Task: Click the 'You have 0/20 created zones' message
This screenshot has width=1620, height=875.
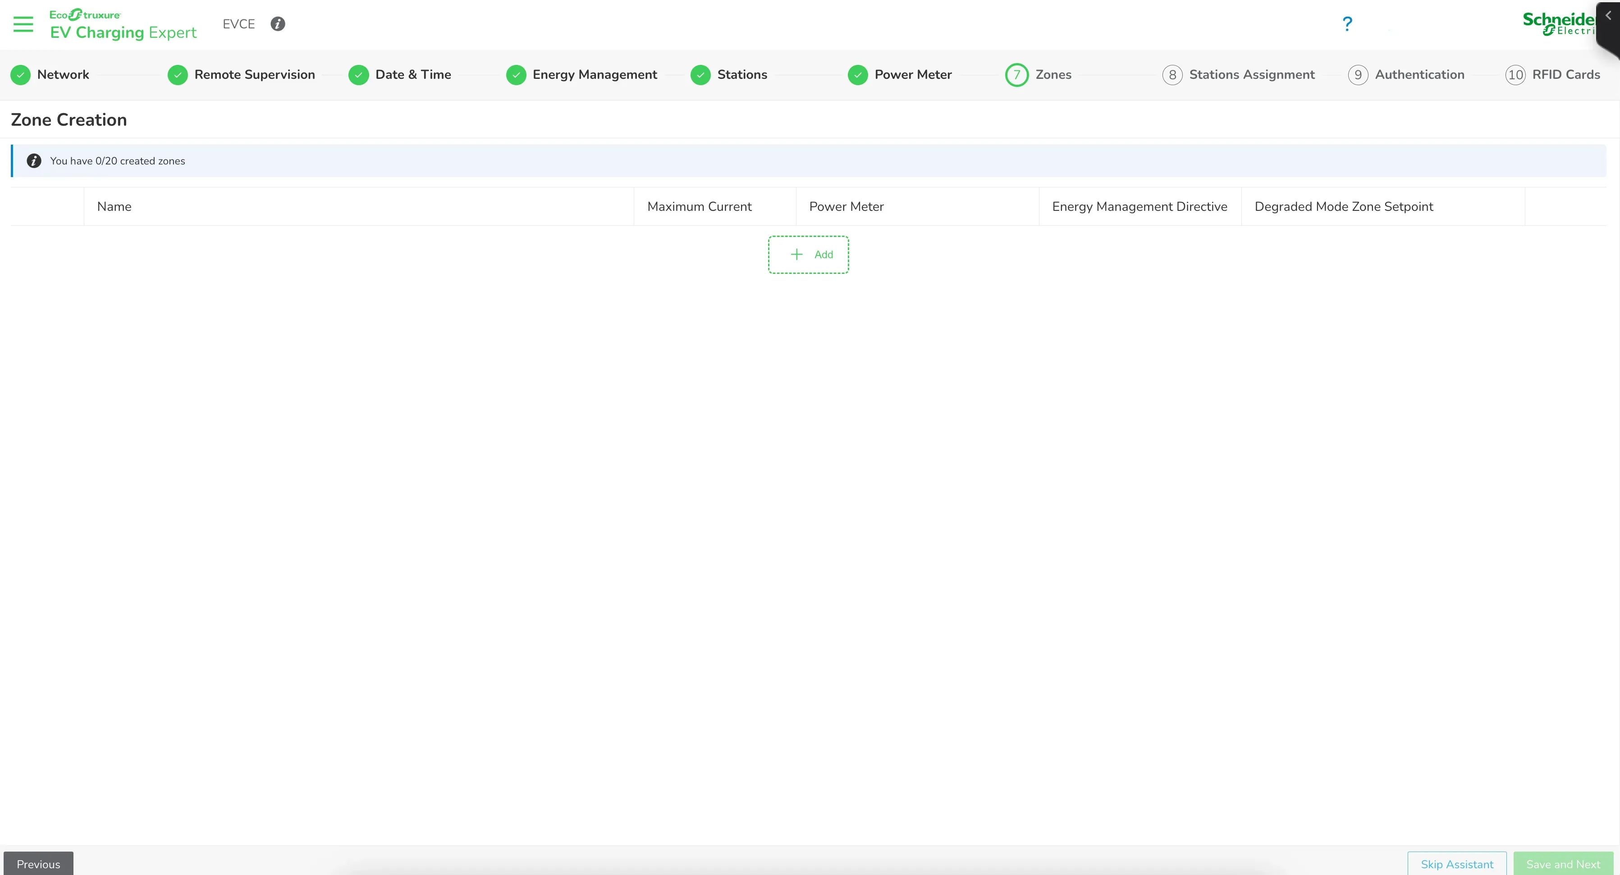Action: point(118,161)
